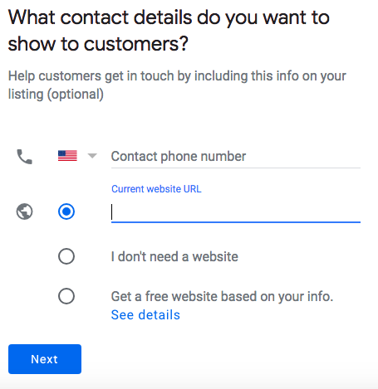Select the free website radio button
Viewport: 378px width, 389px height.
click(x=66, y=296)
